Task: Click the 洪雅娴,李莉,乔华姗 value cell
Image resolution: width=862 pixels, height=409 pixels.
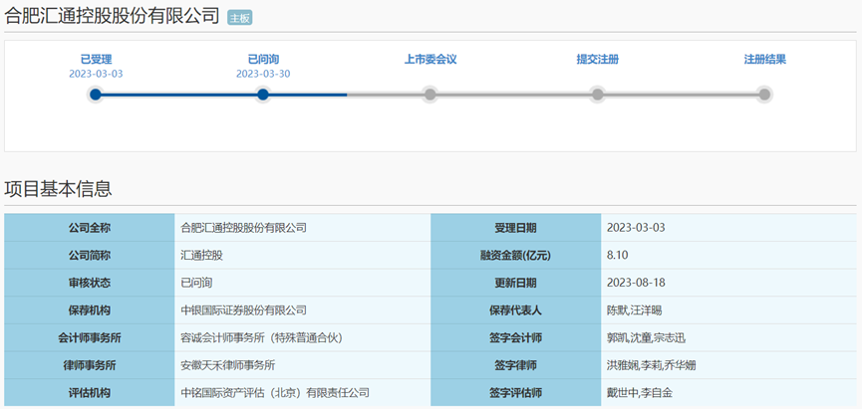Action: pyautogui.click(x=729, y=365)
